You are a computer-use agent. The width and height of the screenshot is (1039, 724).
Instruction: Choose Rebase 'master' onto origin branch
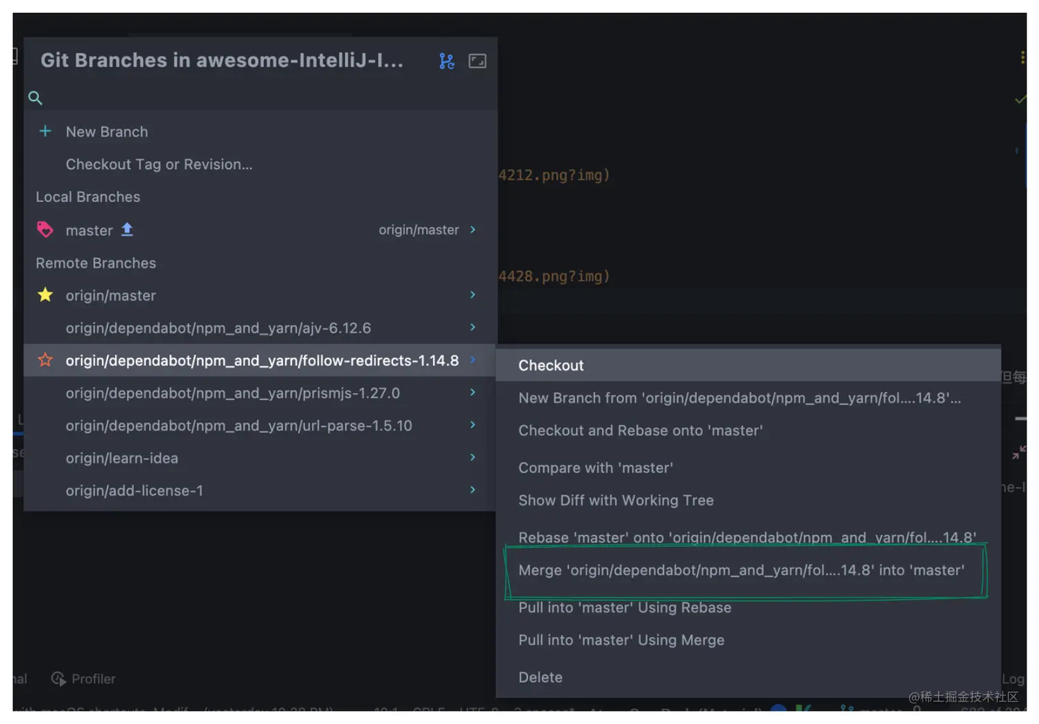(x=748, y=537)
